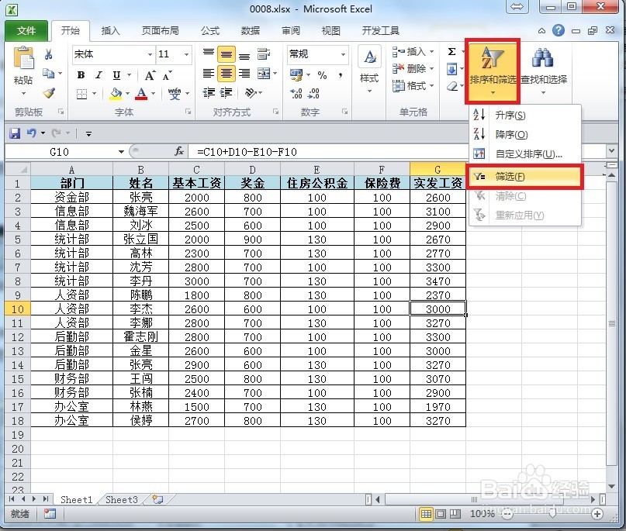Screen dimensions: 626x531
Task: Click the Clear eraser icon
Action: [x=452, y=86]
